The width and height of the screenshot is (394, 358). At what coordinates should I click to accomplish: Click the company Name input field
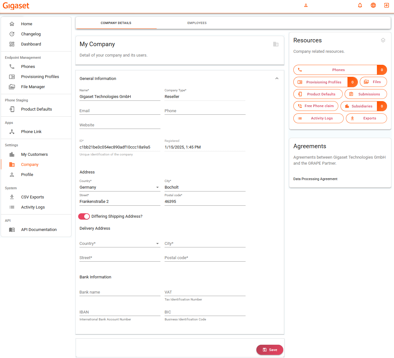(120, 97)
